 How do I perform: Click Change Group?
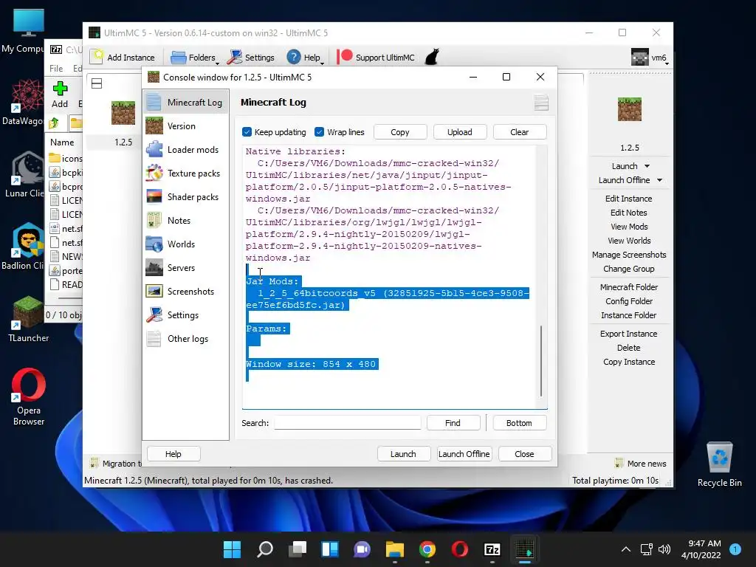[629, 269]
